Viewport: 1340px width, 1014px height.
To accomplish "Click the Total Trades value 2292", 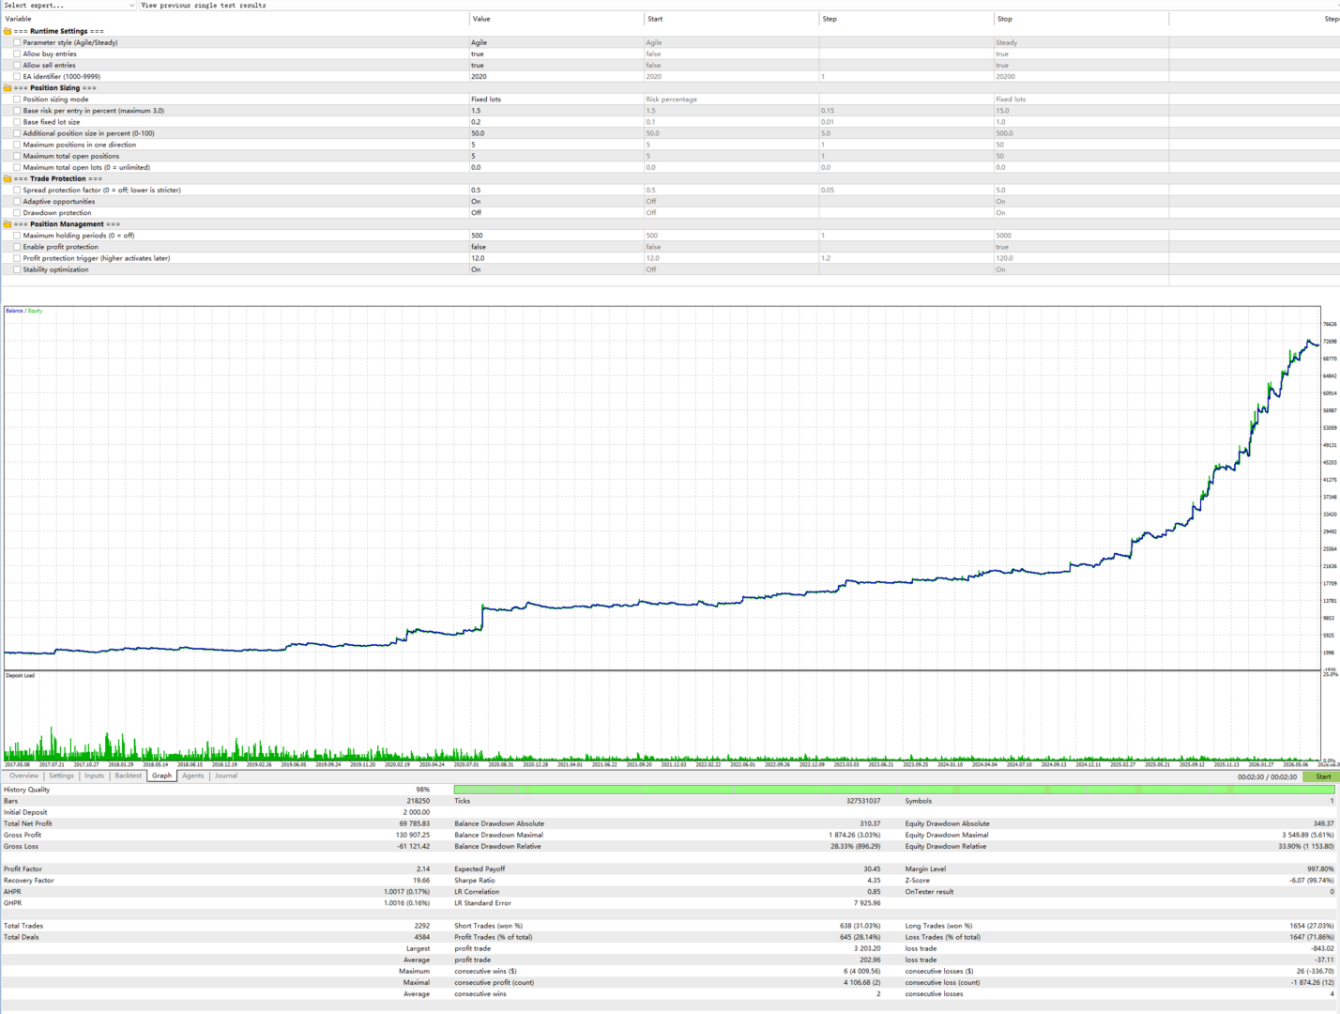I will pos(422,926).
